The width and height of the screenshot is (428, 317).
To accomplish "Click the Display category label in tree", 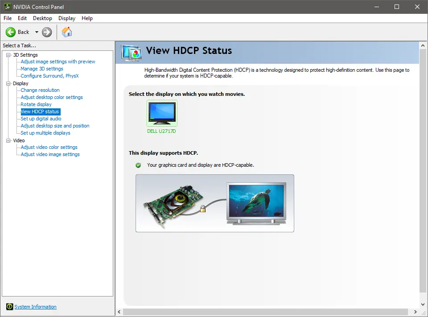I will coord(21,83).
